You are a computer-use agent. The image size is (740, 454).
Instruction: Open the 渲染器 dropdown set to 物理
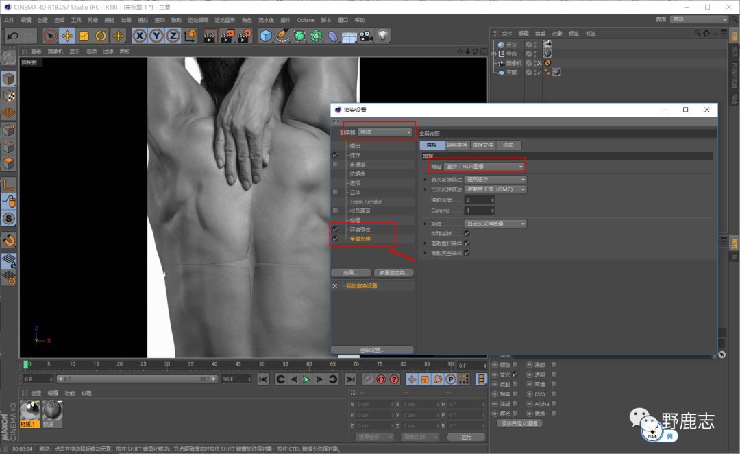[386, 132]
